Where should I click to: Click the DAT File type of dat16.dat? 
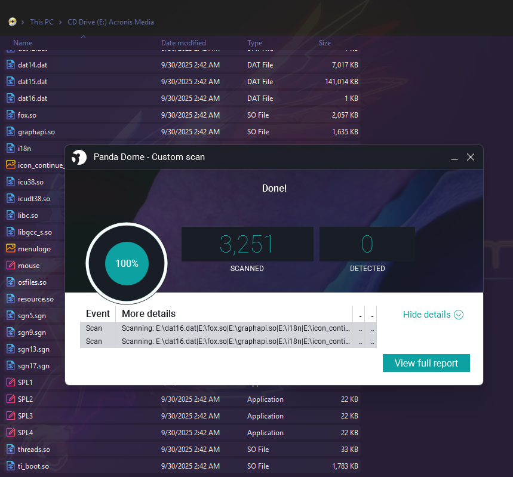[260, 99]
